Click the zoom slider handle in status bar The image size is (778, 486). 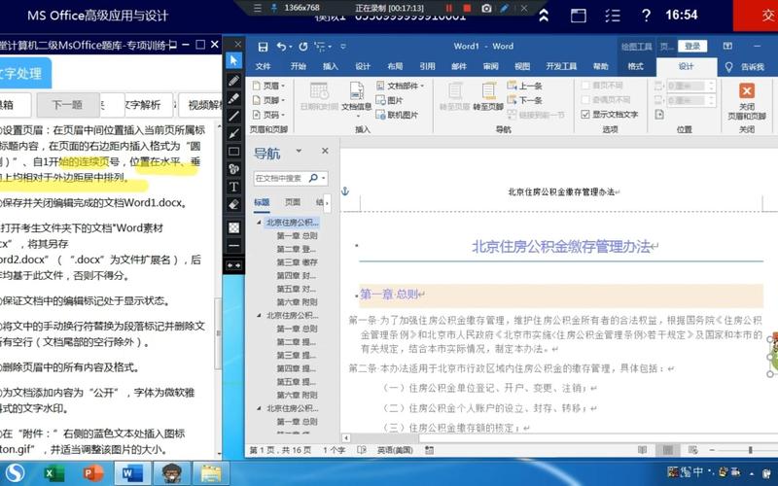(x=750, y=450)
